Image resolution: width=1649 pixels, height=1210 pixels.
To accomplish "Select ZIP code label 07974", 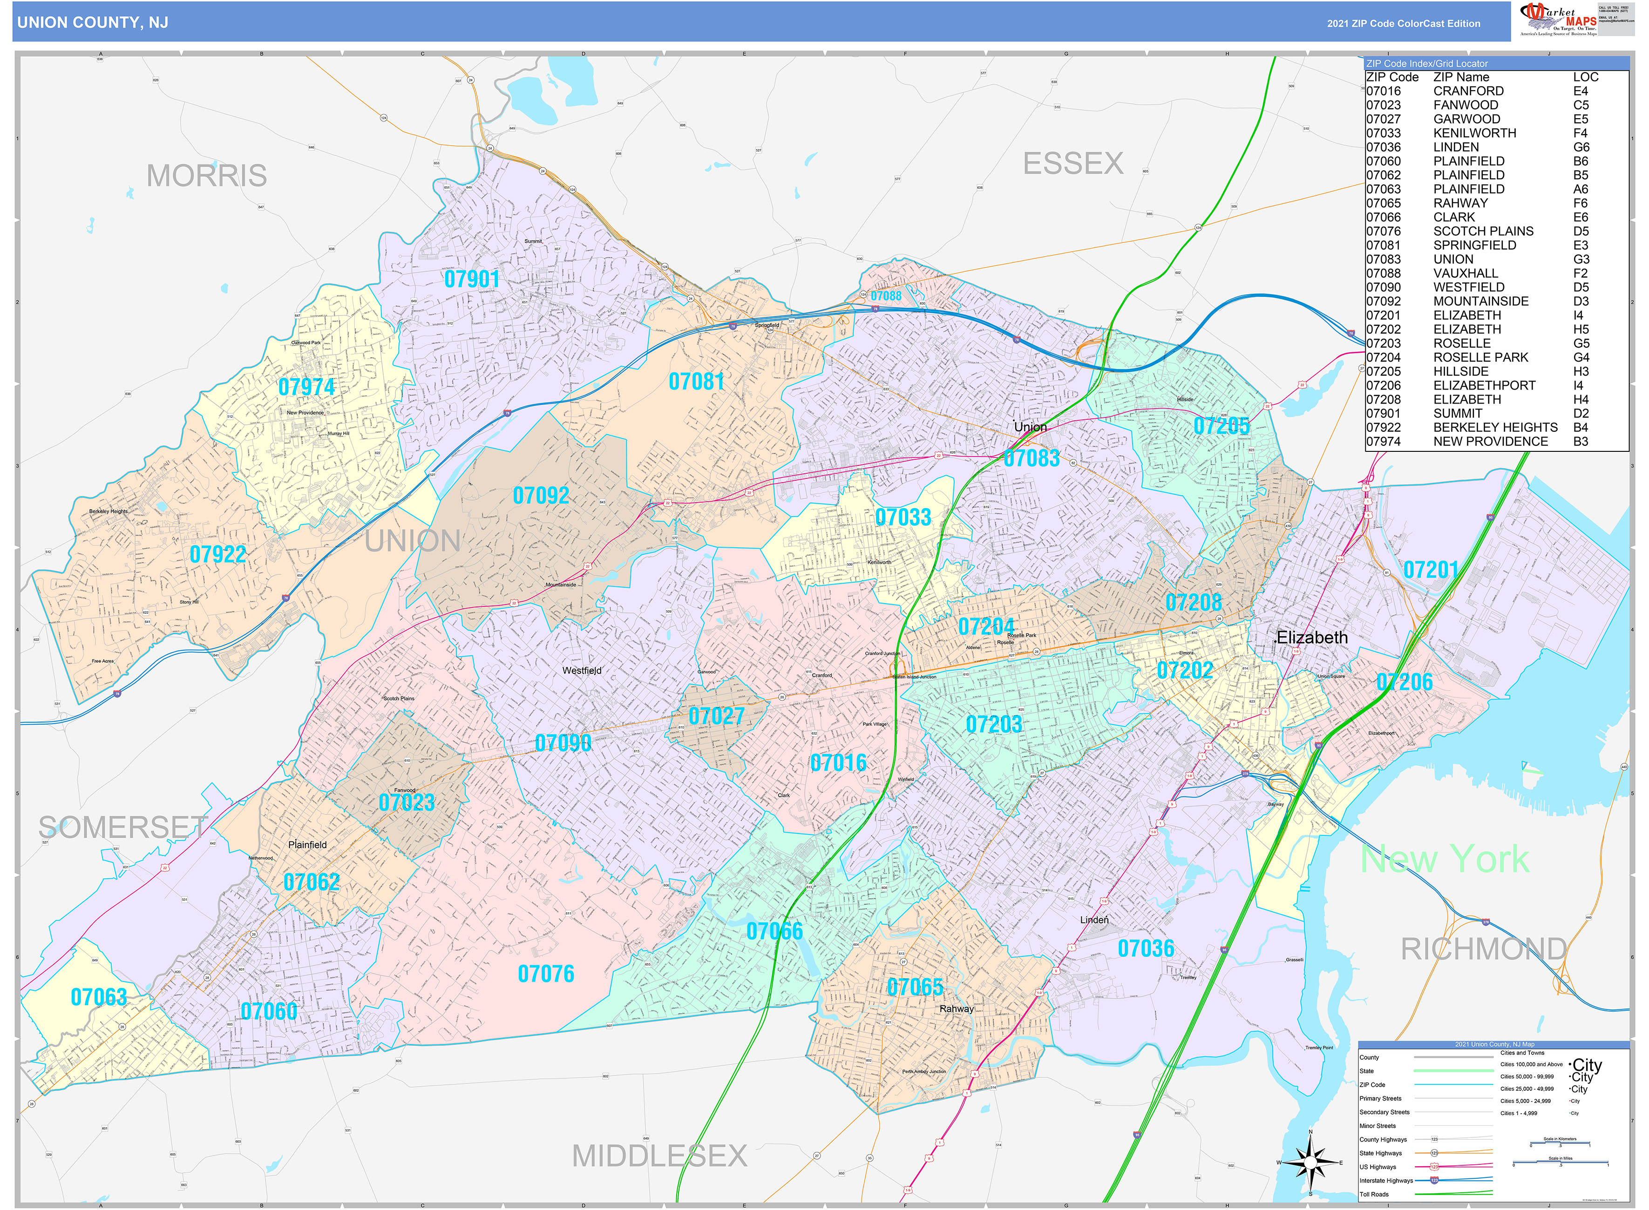I will tap(306, 387).
